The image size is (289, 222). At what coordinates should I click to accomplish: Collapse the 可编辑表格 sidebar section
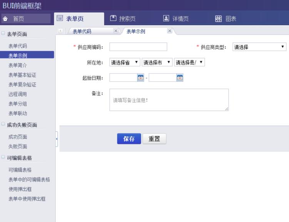3,158
